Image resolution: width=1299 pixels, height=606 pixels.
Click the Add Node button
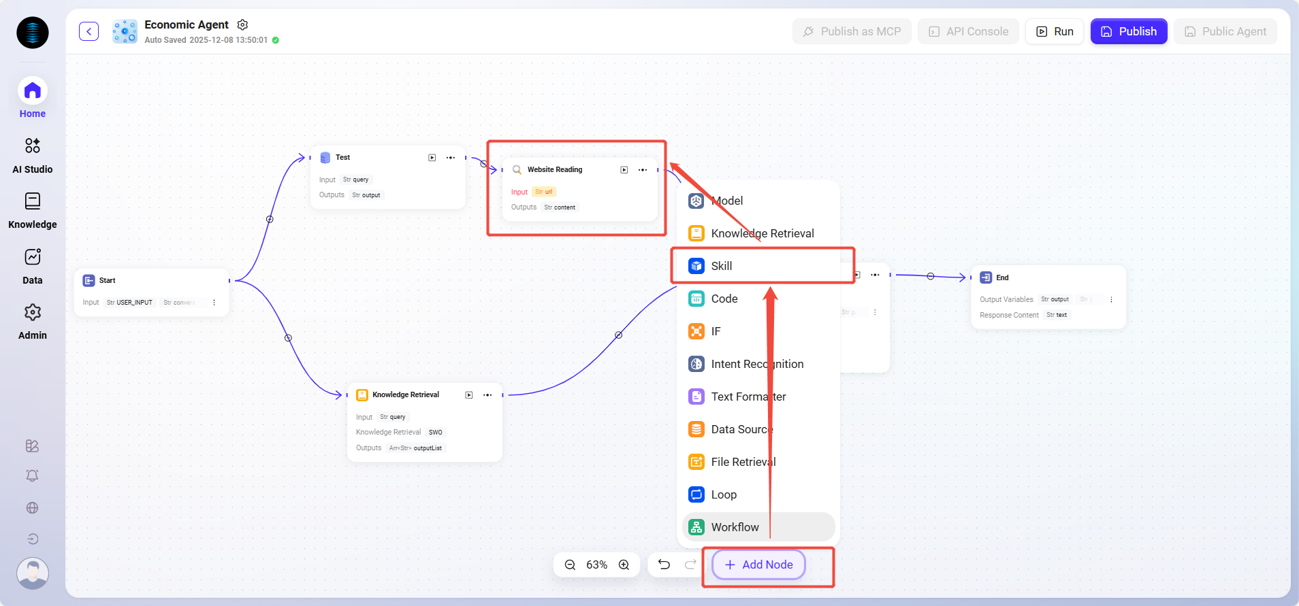(x=758, y=565)
